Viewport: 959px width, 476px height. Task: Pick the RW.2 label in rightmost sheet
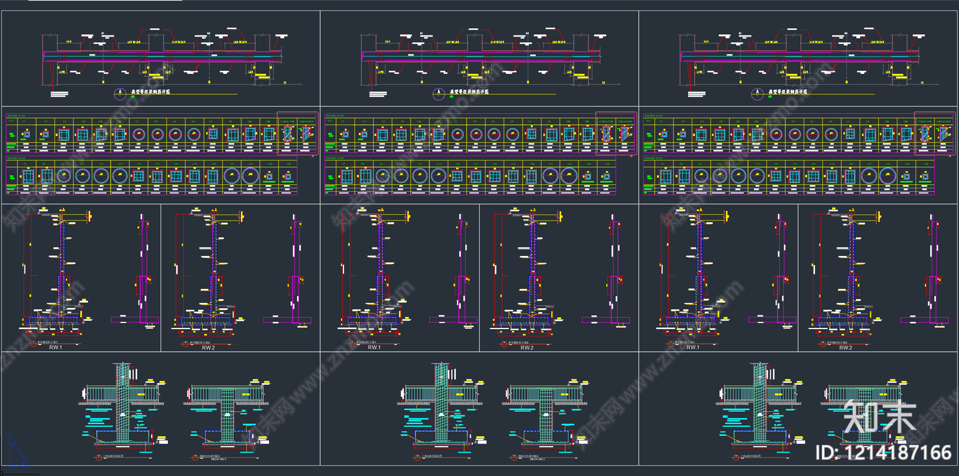[845, 348]
